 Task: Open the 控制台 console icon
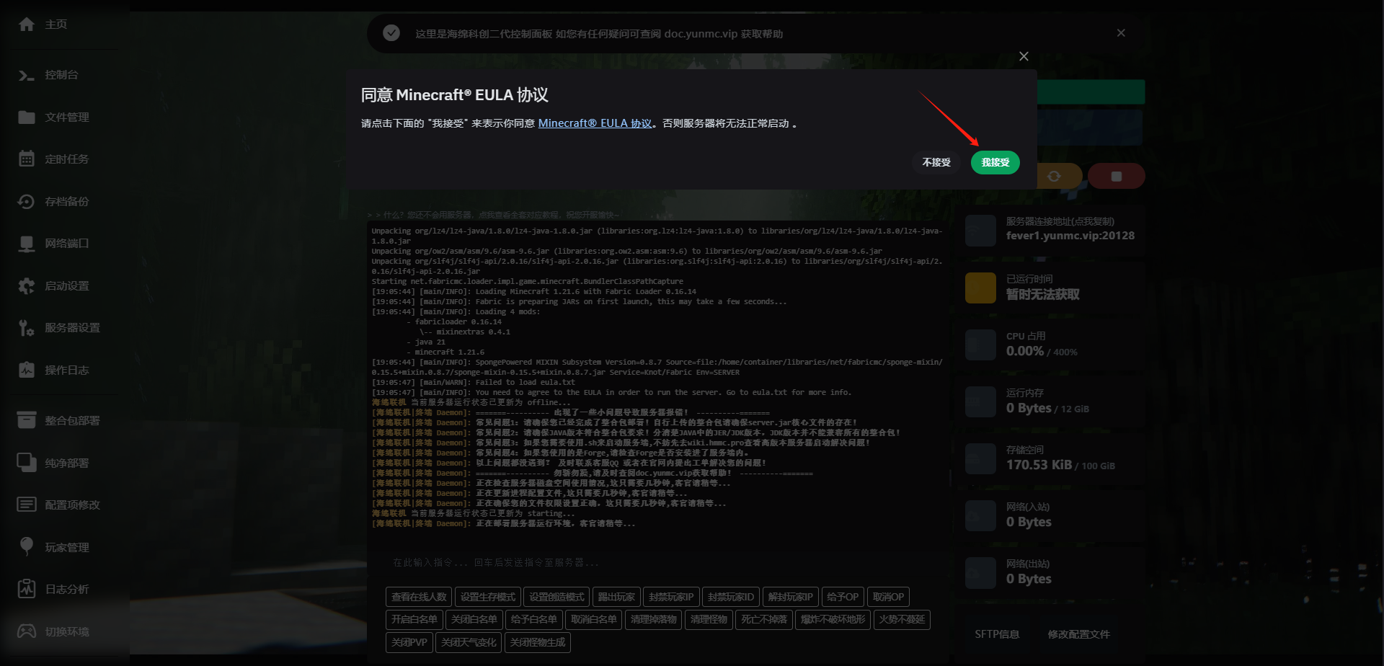[x=27, y=75]
